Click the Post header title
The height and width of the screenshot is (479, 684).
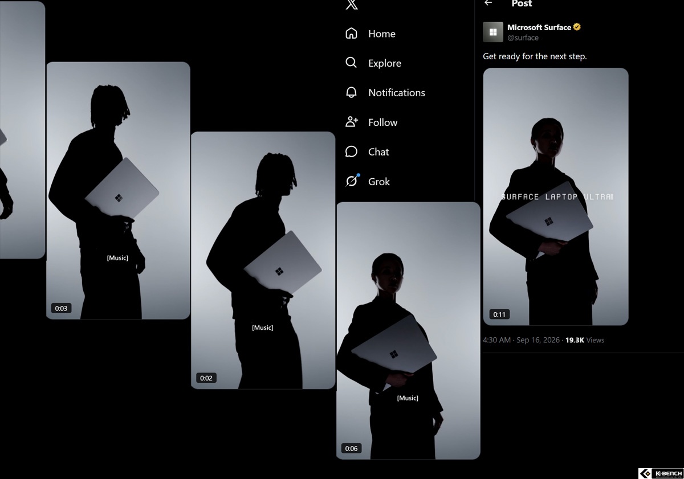click(522, 4)
